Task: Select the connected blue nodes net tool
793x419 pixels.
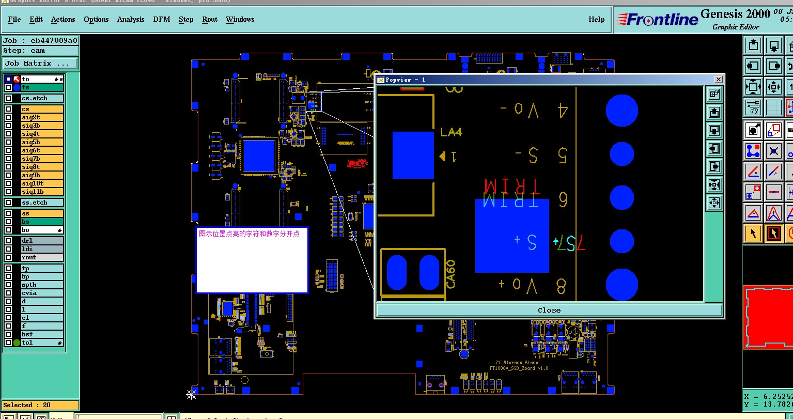Action: (x=753, y=150)
